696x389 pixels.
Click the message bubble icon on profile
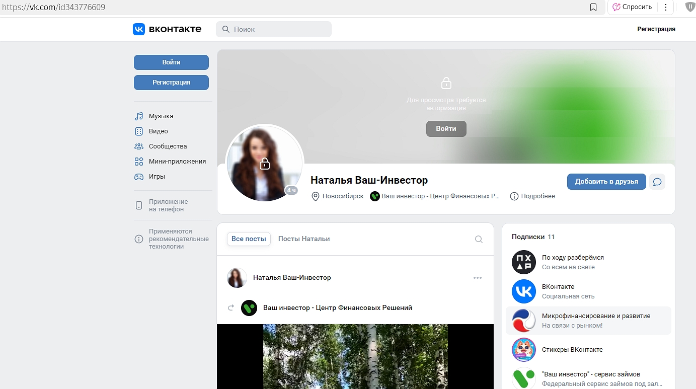point(657,182)
